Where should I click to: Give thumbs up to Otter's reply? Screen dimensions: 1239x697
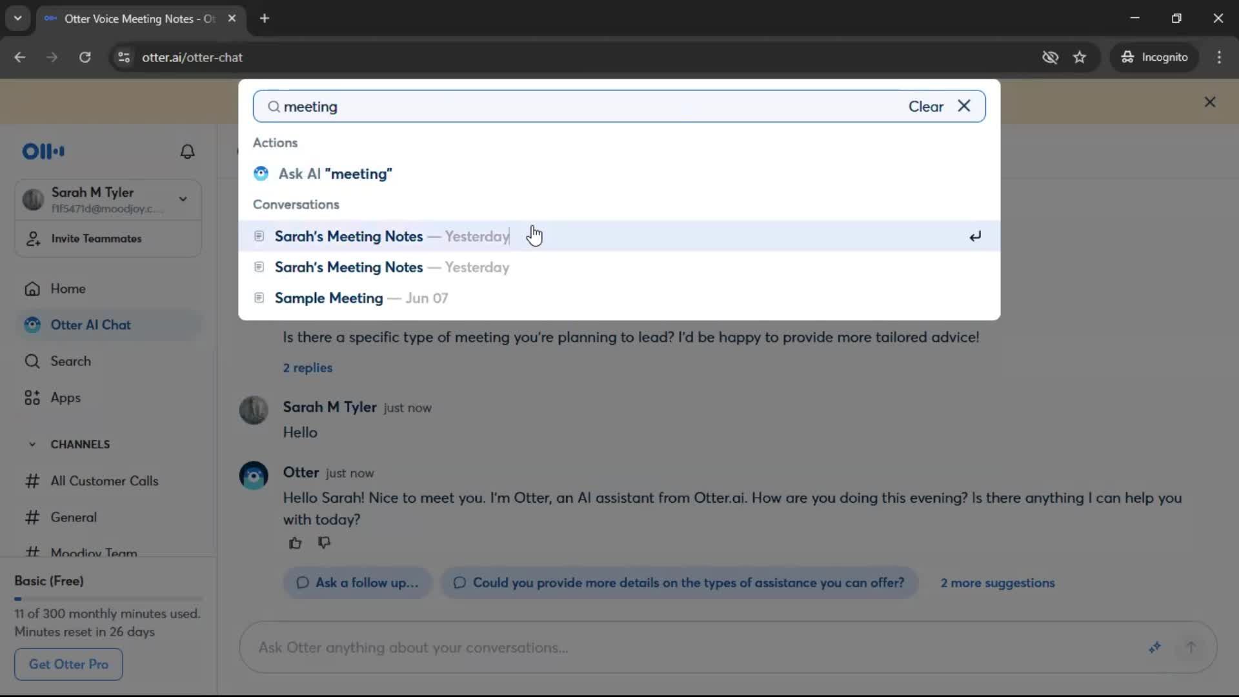(295, 543)
